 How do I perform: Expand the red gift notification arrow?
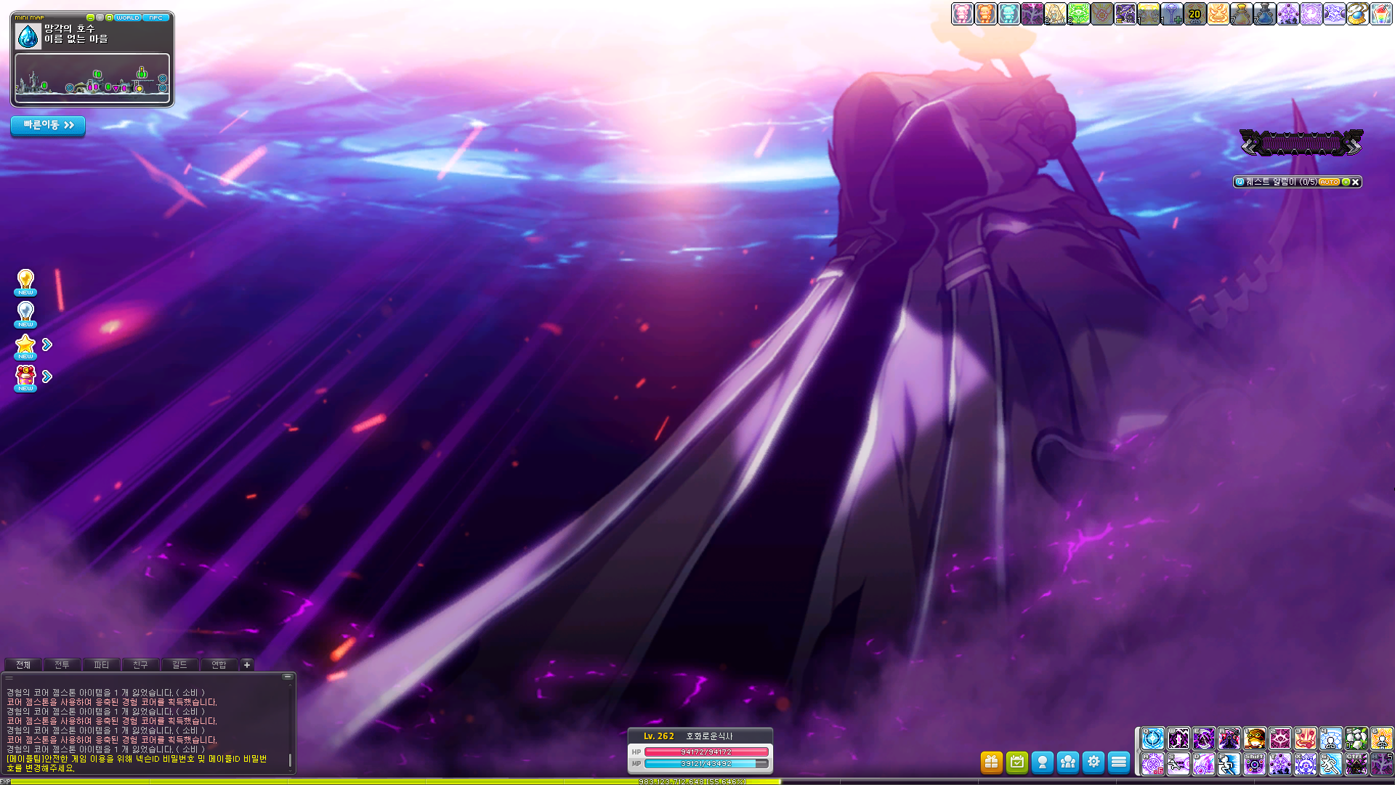47,377
